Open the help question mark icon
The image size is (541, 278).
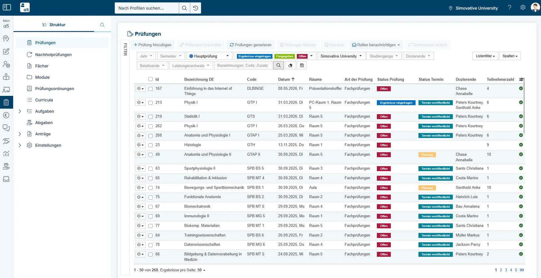pos(509,8)
